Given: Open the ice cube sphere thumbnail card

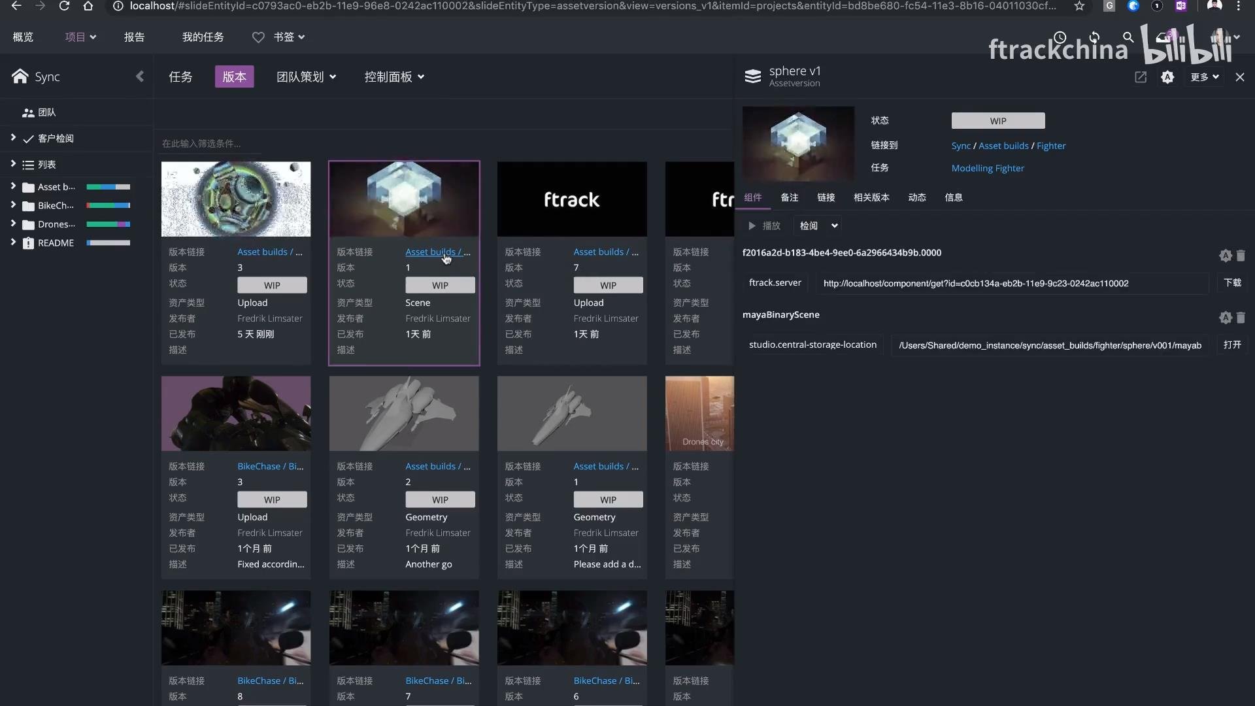Looking at the screenshot, I should click(x=404, y=199).
